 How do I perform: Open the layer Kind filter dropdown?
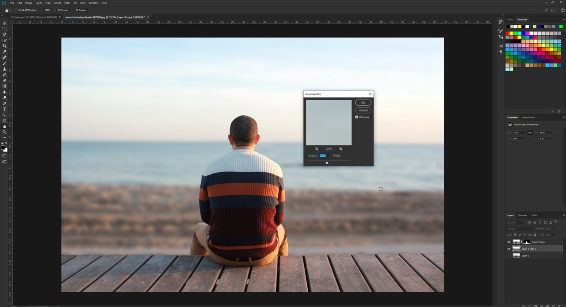click(516, 222)
